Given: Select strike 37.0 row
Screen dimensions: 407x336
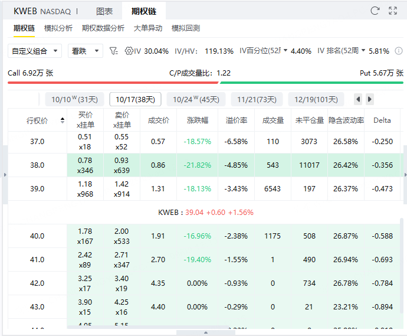Looking at the screenshot, I should click(x=204, y=142).
